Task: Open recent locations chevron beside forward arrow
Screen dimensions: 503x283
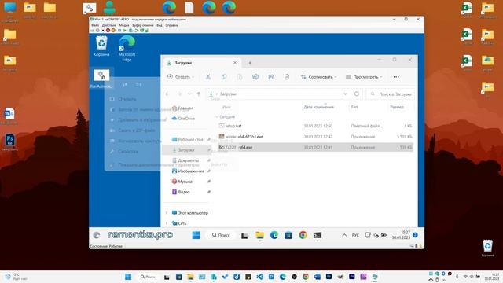Action: (189, 94)
